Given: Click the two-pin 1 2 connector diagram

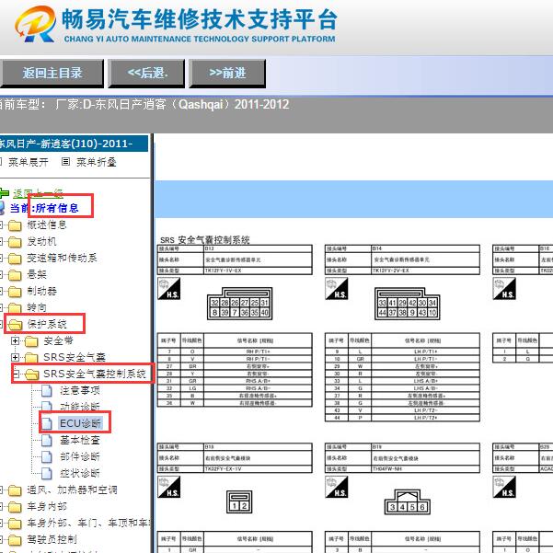Looking at the screenshot, I should tap(239, 501).
